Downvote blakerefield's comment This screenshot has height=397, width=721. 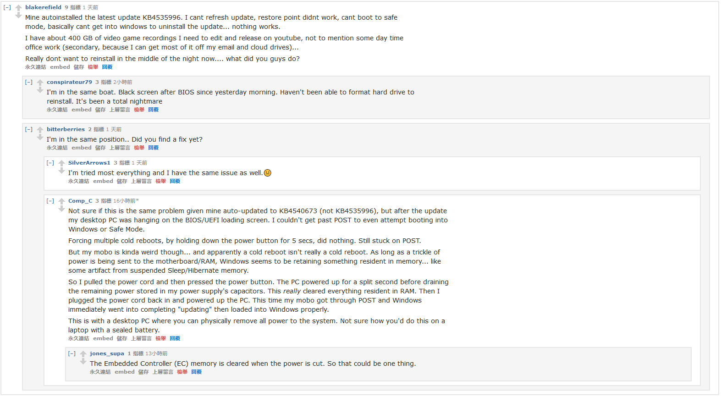coord(19,16)
